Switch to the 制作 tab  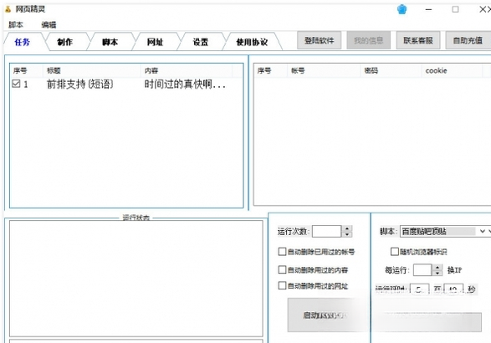pyautogui.click(x=64, y=42)
